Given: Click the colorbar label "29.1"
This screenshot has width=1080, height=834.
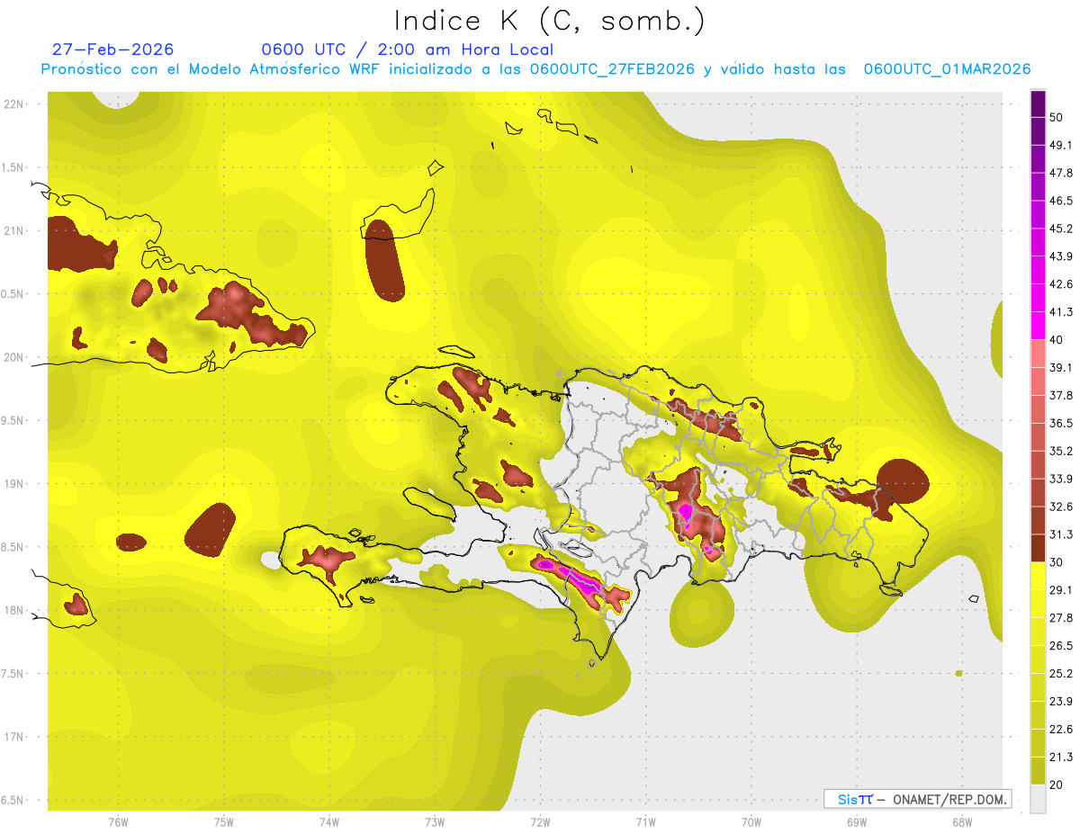Looking at the screenshot, I should 1061,589.
